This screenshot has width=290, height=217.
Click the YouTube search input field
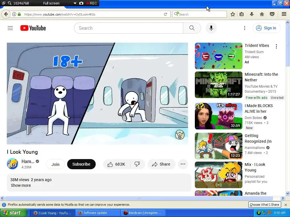pos(129,28)
